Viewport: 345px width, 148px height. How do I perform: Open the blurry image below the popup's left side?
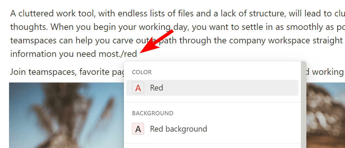pos(64,116)
